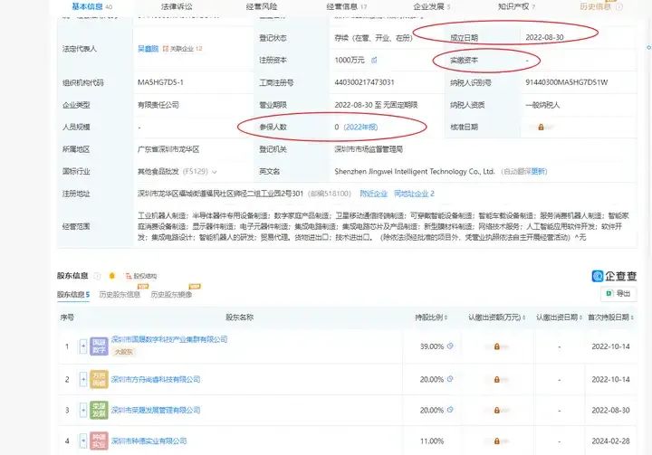Expand shareholder row 1 with the plus button
This screenshot has width=652, height=455.
83,346
